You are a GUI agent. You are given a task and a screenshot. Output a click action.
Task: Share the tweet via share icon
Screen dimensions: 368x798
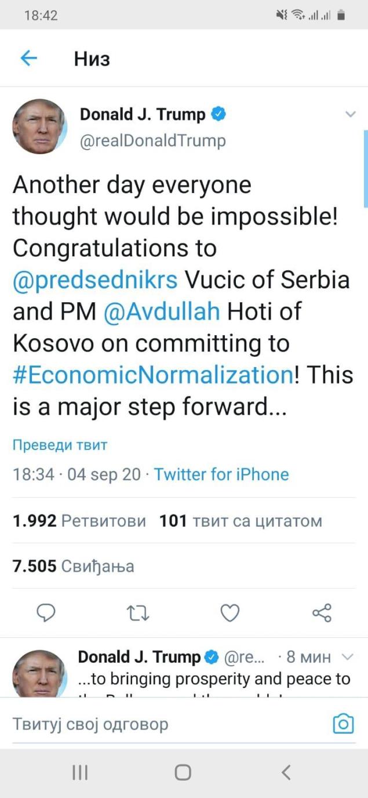coord(322,613)
